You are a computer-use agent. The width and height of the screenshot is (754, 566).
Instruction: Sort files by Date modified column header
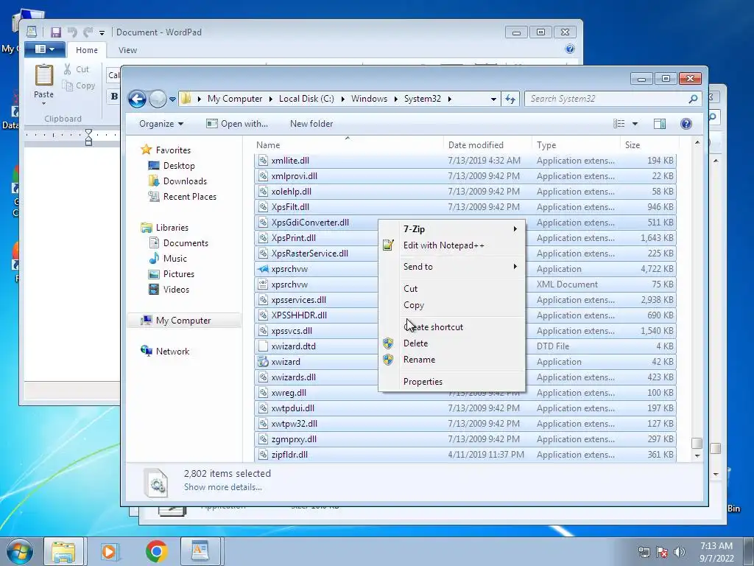(x=487, y=145)
